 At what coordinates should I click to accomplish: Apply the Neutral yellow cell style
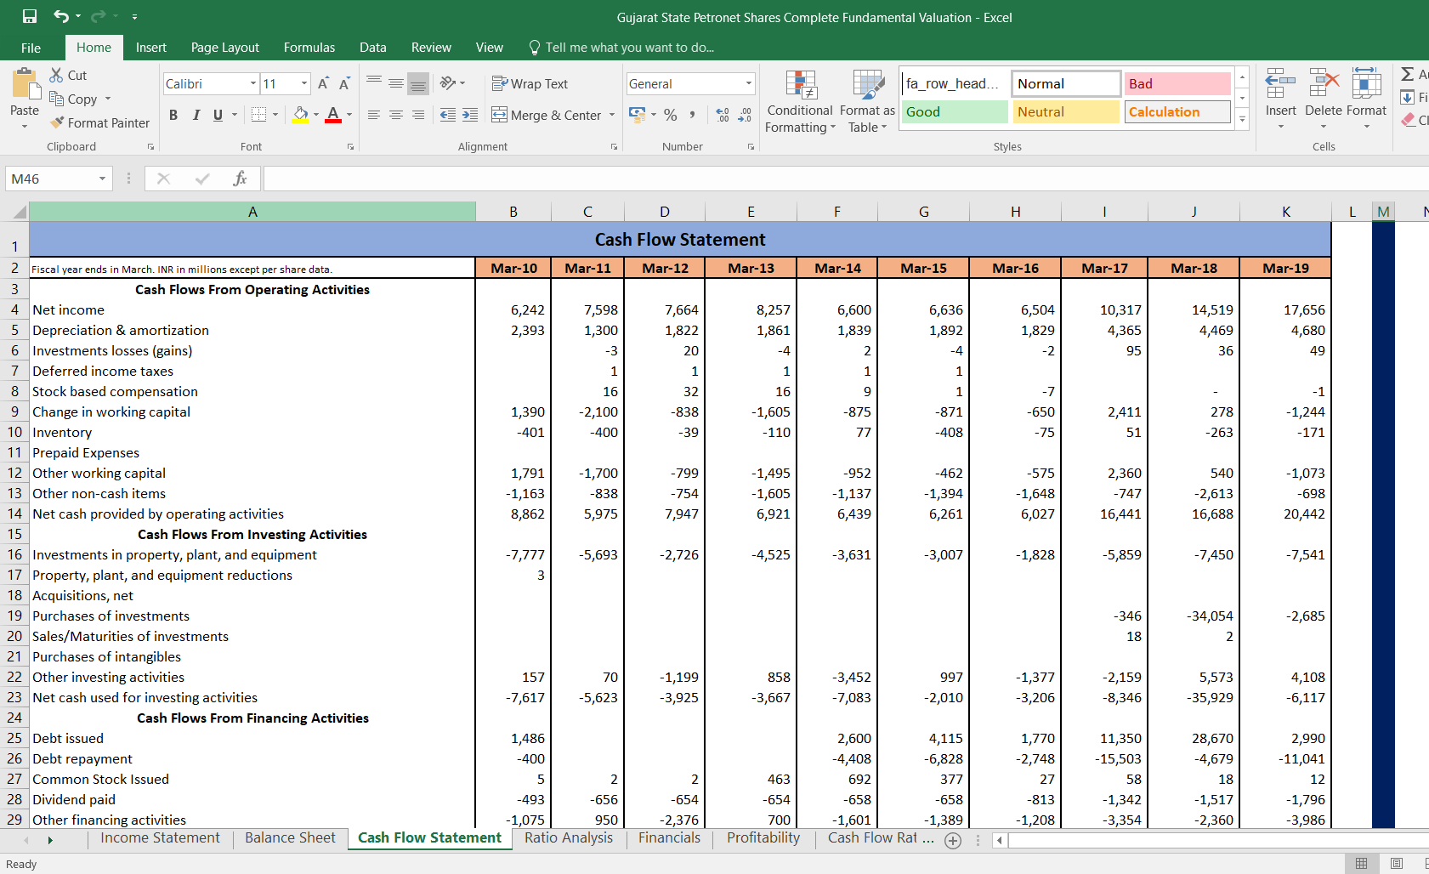pyautogui.click(x=1066, y=111)
